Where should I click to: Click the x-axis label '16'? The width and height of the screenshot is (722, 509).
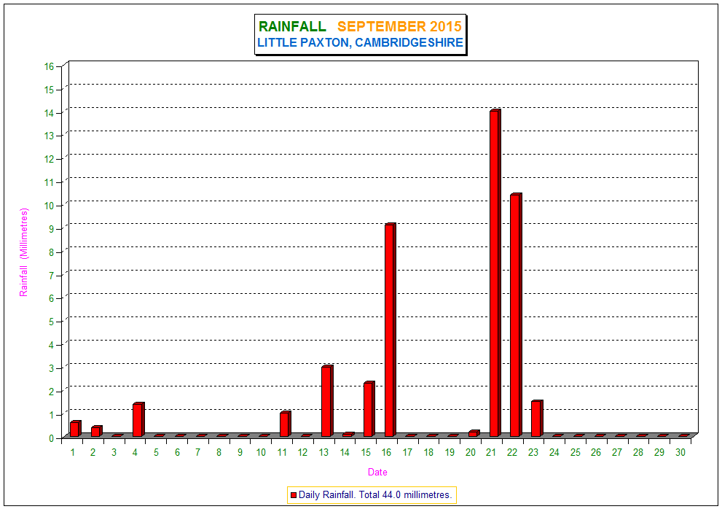tap(386, 452)
